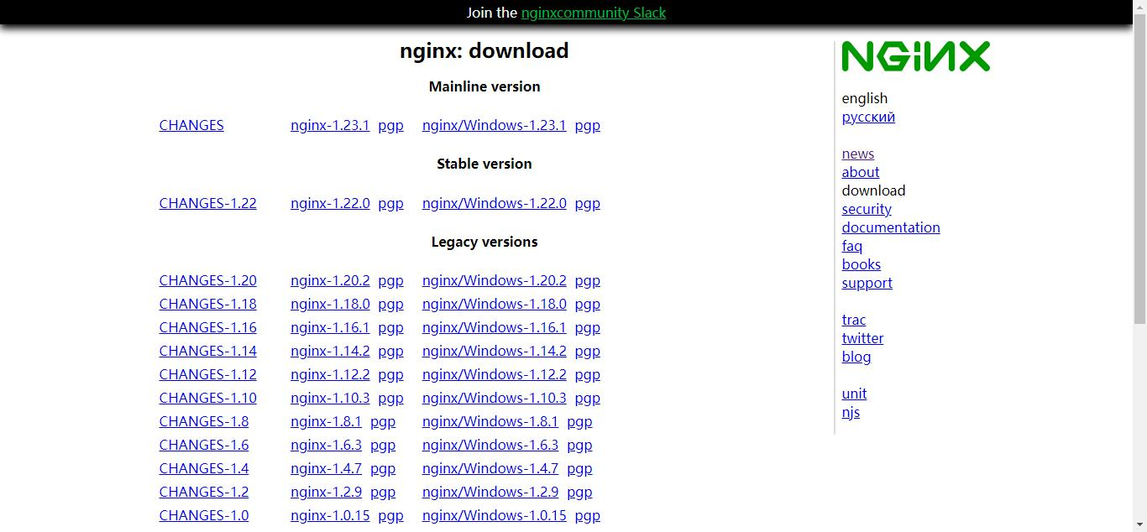The width and height of the screenshot is (1147, 532).
Task: Download nginx/Windows-1.18.0
Action: 495,304
